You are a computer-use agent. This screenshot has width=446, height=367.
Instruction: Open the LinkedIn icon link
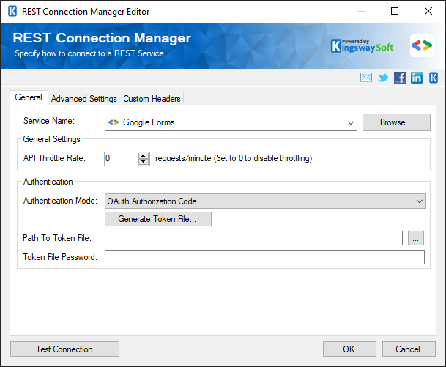click(417, 78)
